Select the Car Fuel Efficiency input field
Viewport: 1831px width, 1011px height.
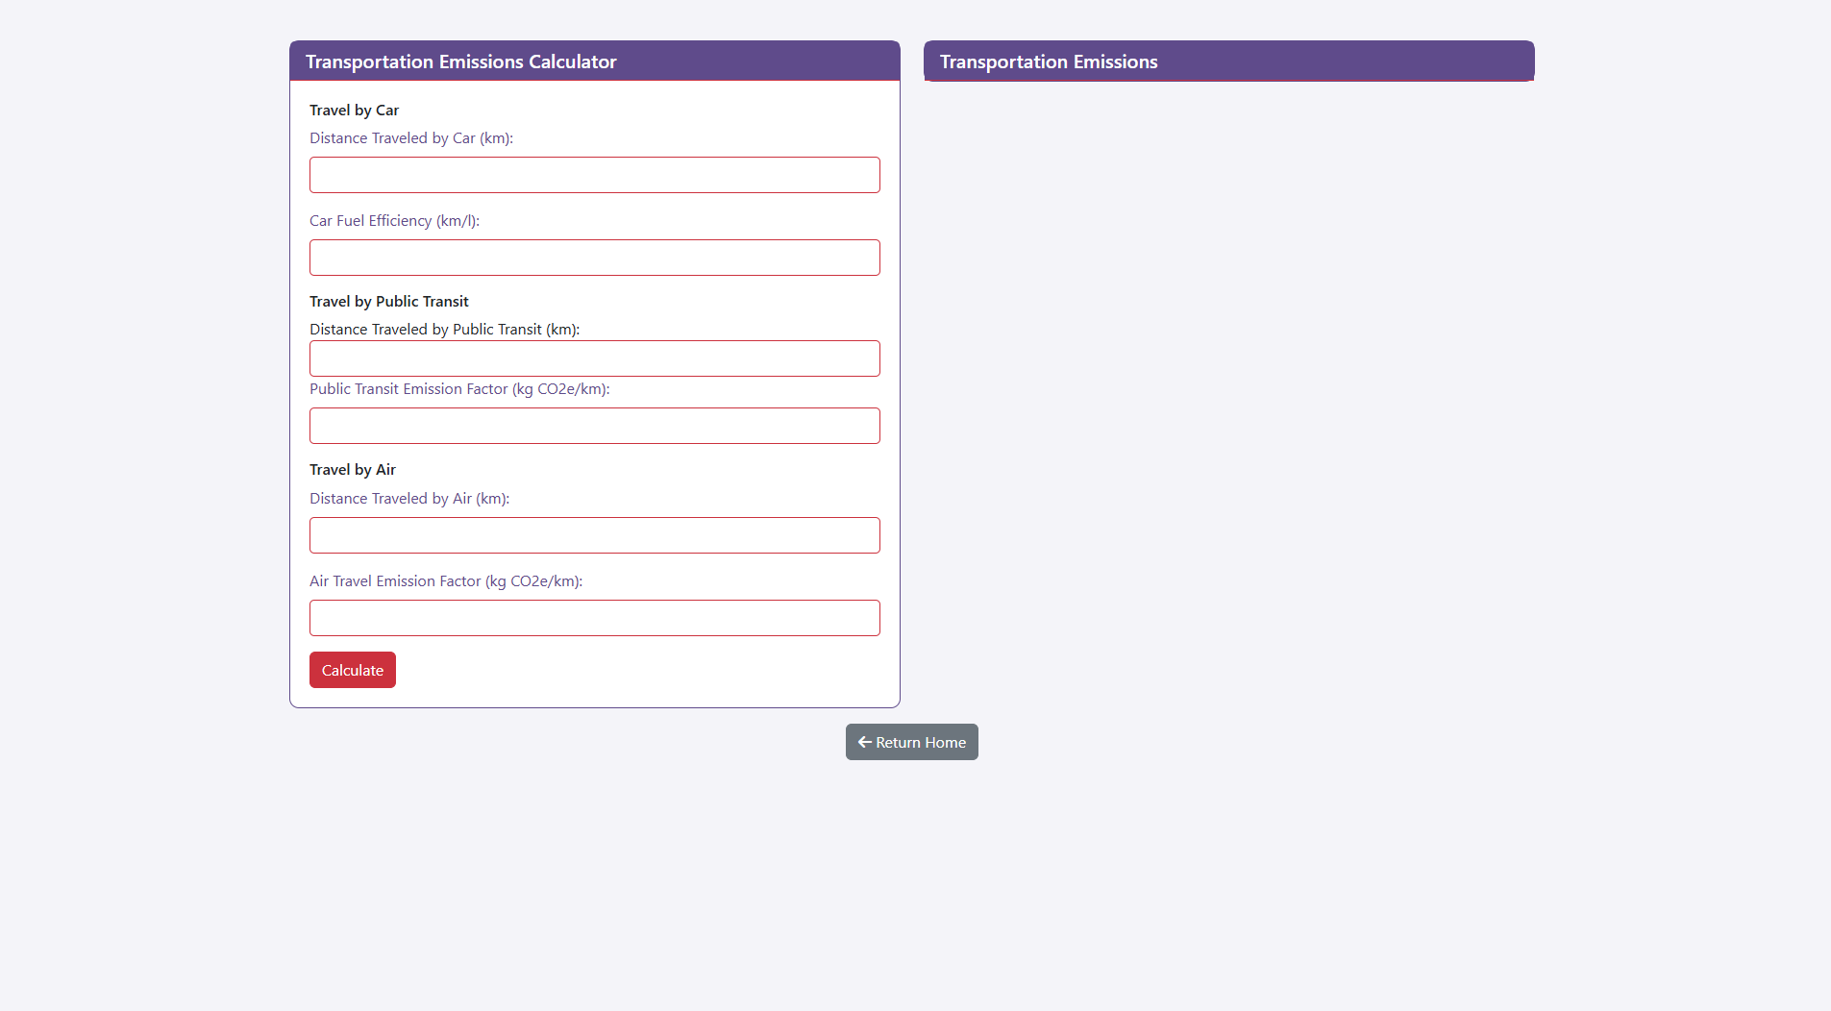click(594, 258)
